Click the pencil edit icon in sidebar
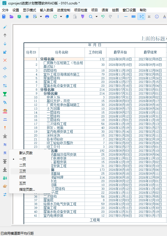 tap(5, 27)
